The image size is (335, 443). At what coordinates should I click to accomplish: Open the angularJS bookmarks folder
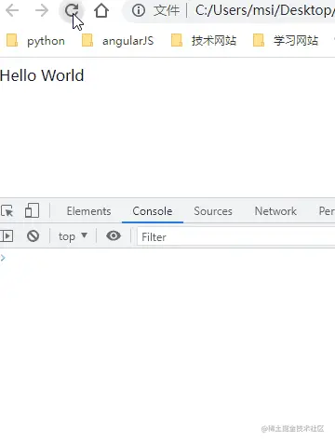pyautogui.click(x=117, y=41)
